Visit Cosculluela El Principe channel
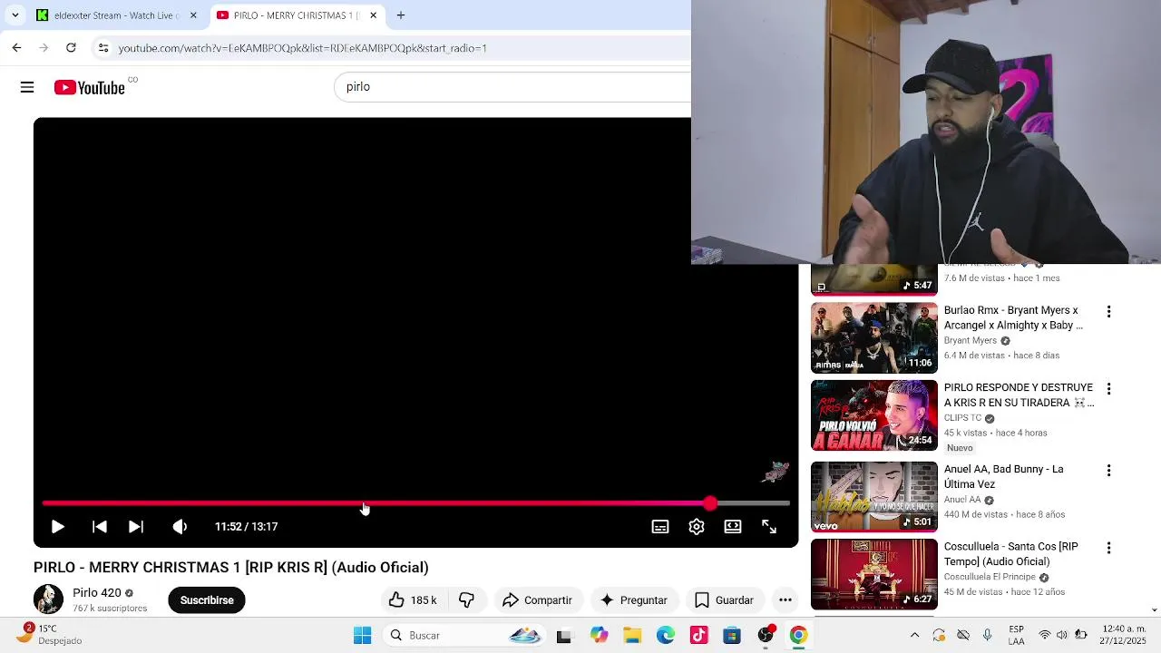The image size is (1161, 653). [990, 577]
